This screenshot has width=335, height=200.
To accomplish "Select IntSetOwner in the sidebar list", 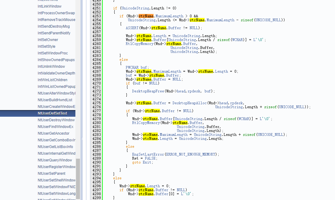I will pos(48,40).
